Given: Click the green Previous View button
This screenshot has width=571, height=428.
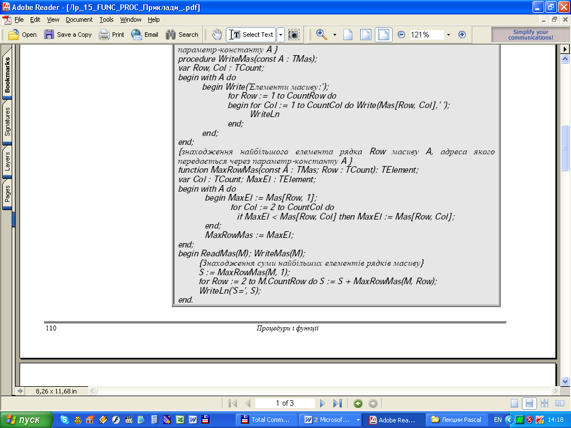Looking at the screenshot, I should [358, 403].
